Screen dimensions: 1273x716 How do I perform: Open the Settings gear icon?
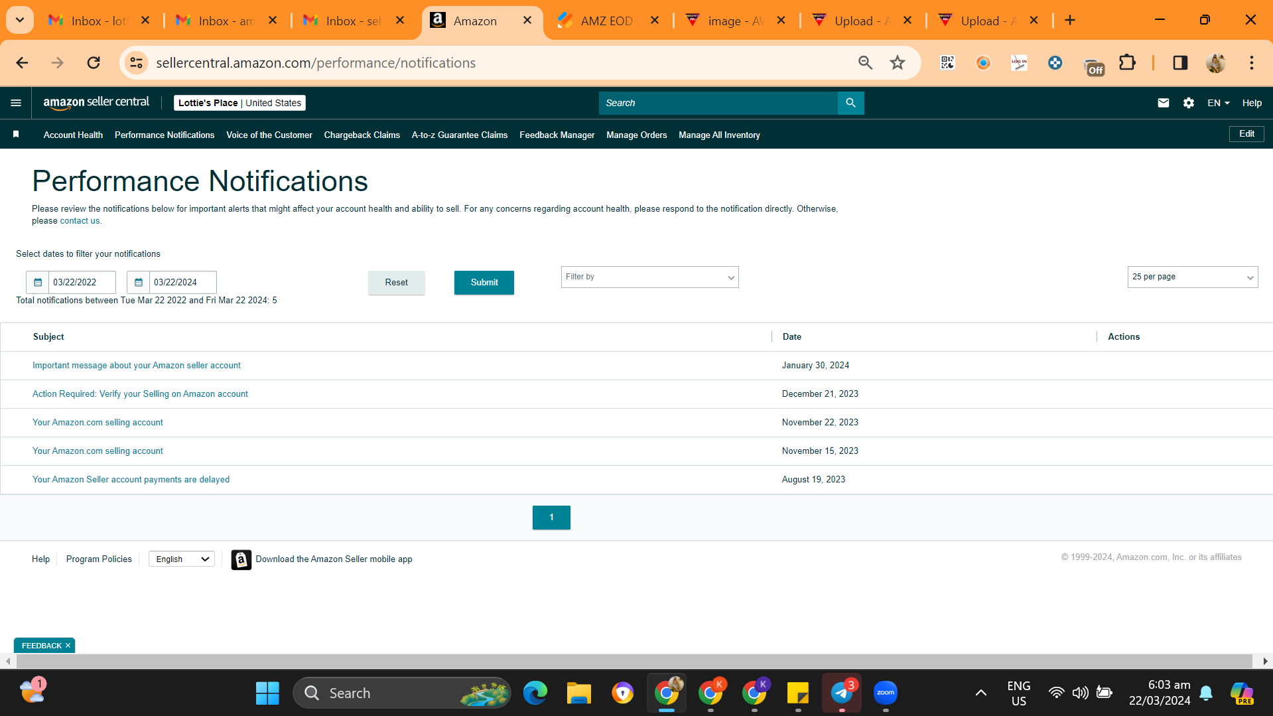tap(1189, 103)
